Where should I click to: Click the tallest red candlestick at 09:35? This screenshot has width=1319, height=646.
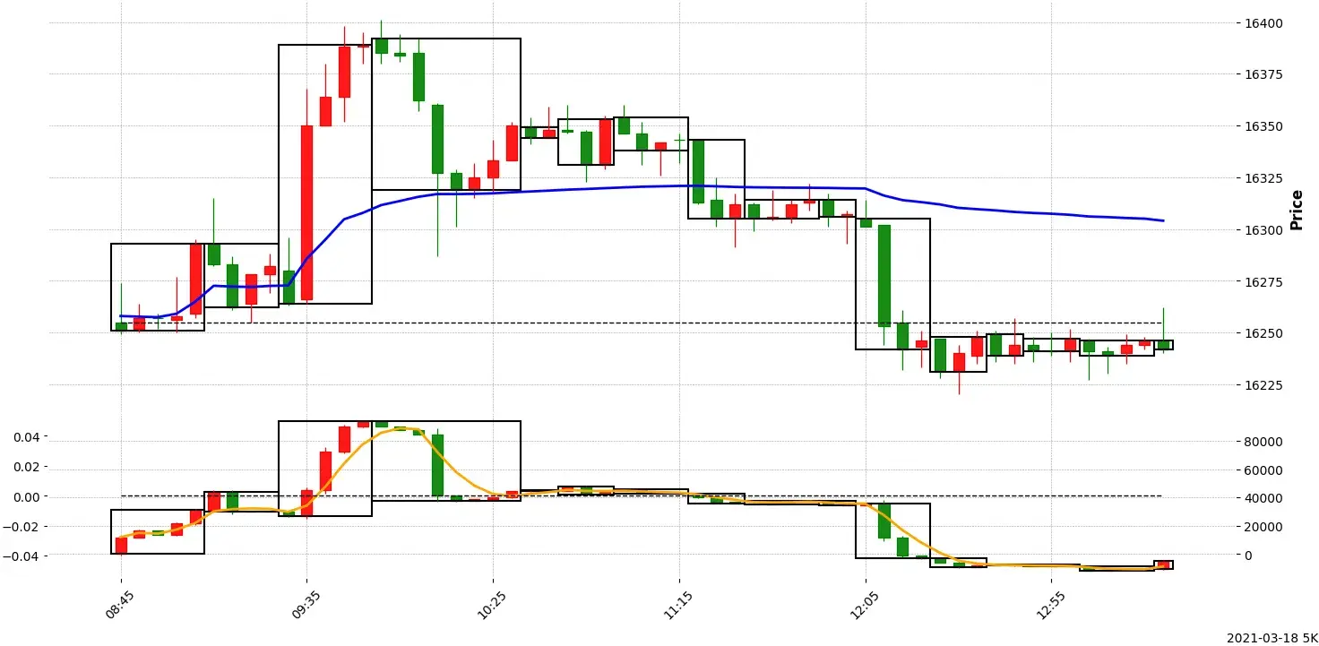306,212
